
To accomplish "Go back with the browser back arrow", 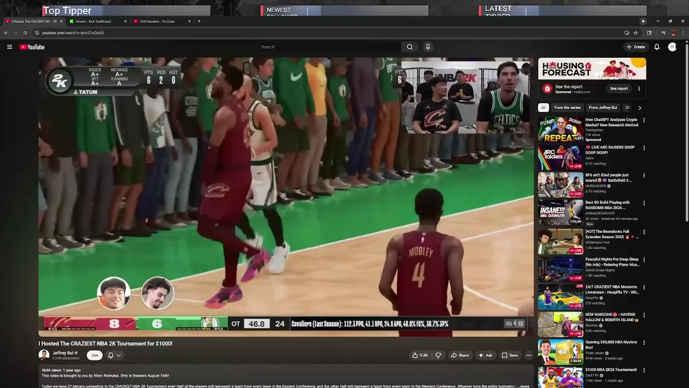I will [6, 33].
